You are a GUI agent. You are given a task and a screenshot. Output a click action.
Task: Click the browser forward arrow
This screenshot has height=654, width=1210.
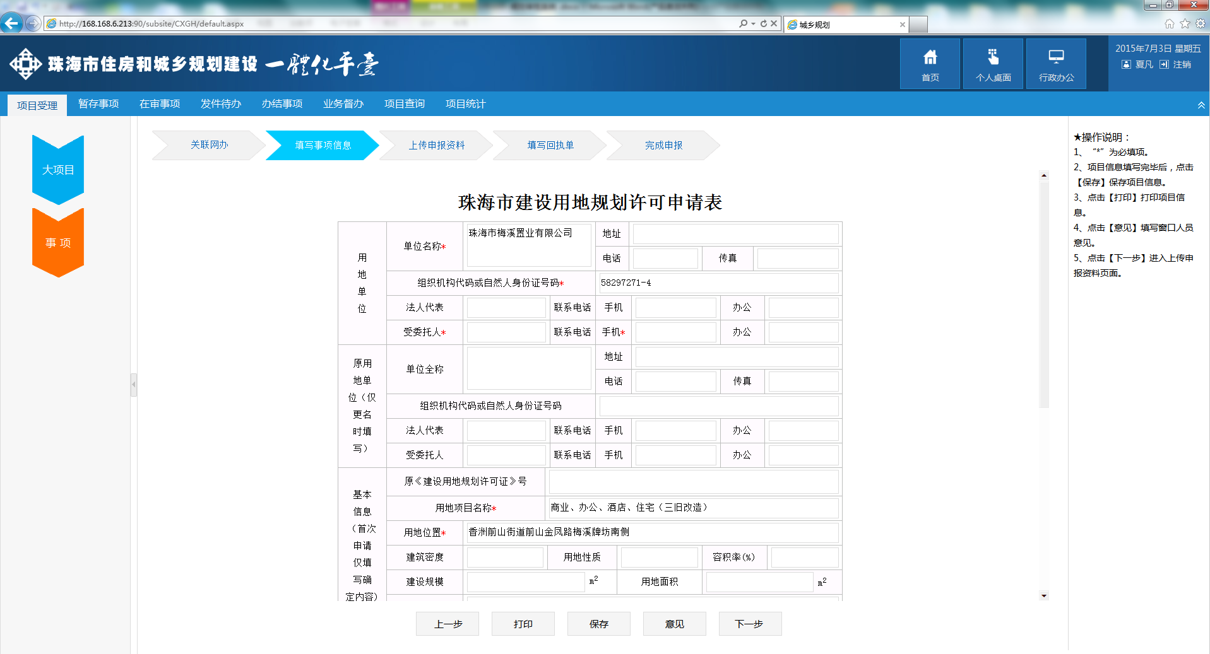(x=33, y=24)
